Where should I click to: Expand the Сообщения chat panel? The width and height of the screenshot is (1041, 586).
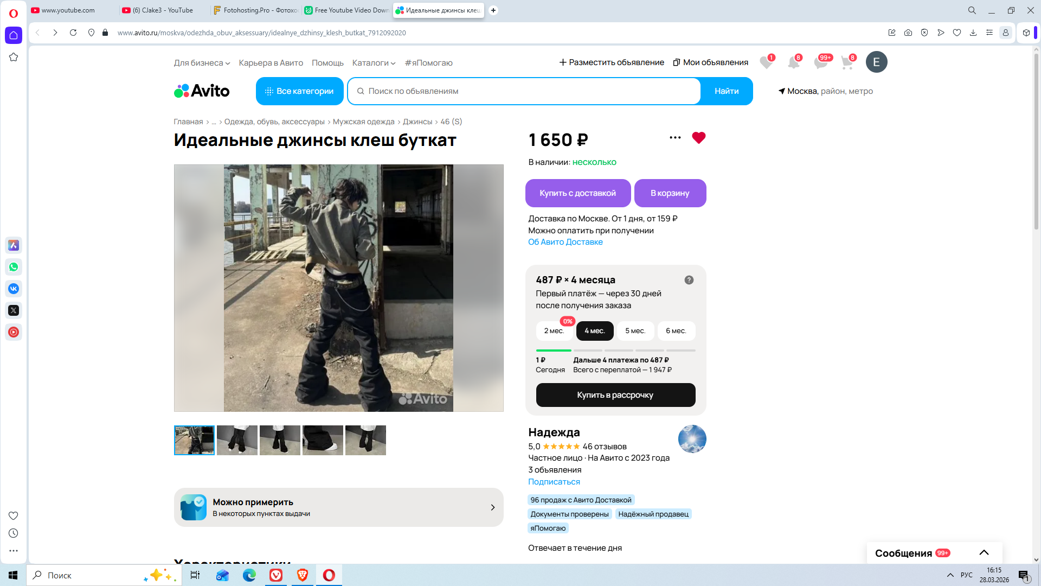(x=984, y=553)
